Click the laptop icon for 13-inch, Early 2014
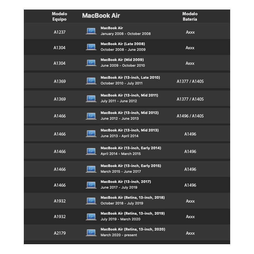This screenshot has height=254, width=254. (x=91, y=151)
